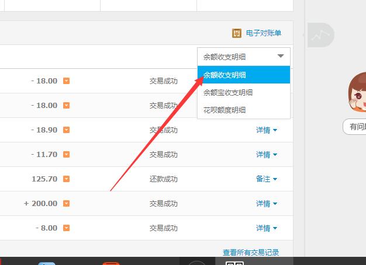Select 余额收支明细 highlighted option
Screen dimensions: 366x265
point(244,75)
